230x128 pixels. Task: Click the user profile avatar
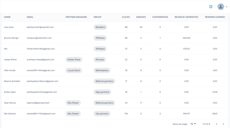coord(220,7)
